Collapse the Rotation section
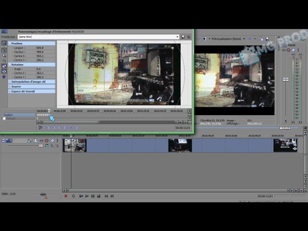 point(9,64)
